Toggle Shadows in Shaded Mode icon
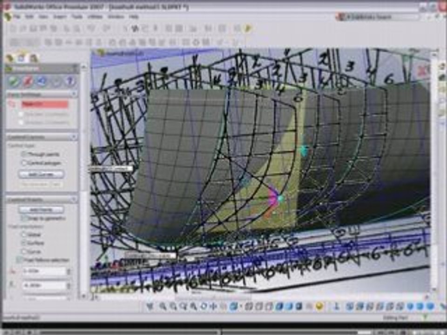This screenshot has height=335, width=447. 299,307
